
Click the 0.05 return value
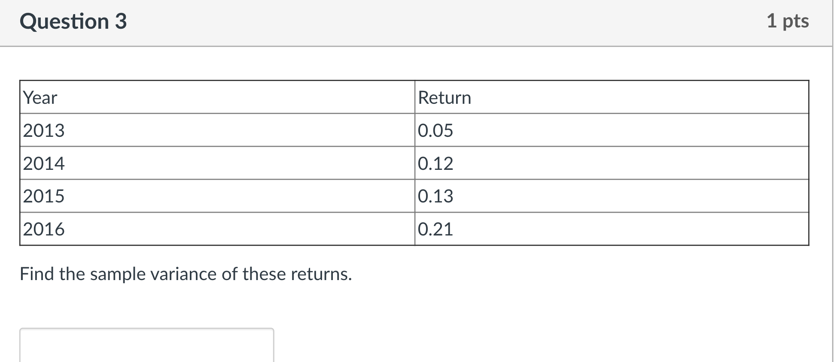pyautogui.click(x=435, y=130)
